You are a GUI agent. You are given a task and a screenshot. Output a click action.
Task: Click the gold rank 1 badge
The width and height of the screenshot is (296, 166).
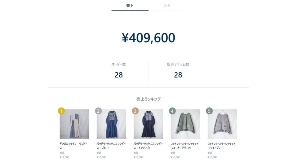point(61,111)
